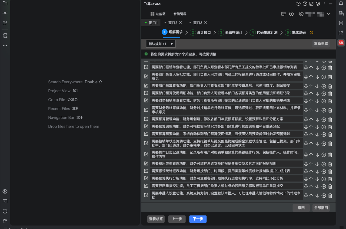Close the 窗口2 tab

pyautogui.click(x=181, y=23)
